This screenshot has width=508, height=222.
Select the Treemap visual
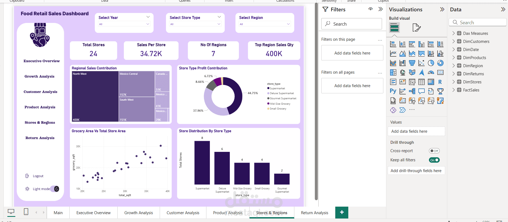[x=393, y=72]
